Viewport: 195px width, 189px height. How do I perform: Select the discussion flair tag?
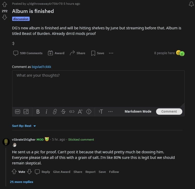coord(21,19)
